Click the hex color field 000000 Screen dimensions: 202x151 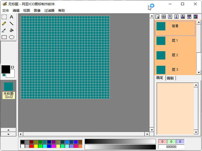tap(171, 147)
